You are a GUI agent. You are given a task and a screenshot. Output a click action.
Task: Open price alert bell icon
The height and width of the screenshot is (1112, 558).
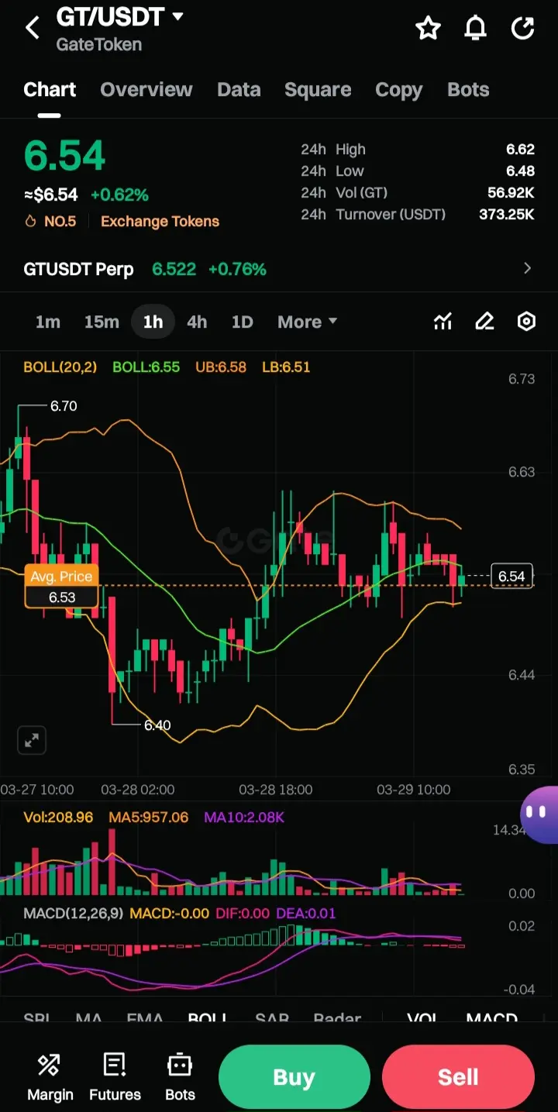[475, 29]
